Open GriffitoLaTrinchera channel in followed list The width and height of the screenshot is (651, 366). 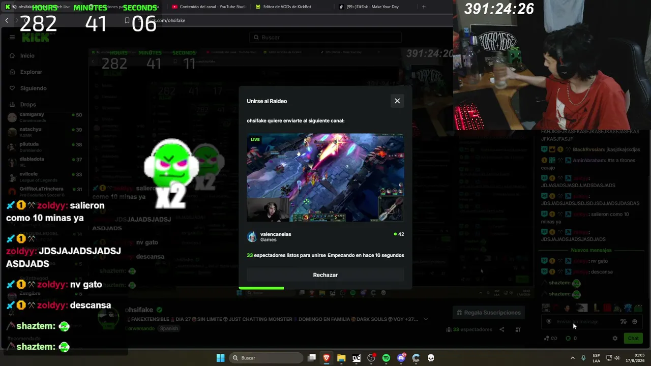tap(45, 191)
